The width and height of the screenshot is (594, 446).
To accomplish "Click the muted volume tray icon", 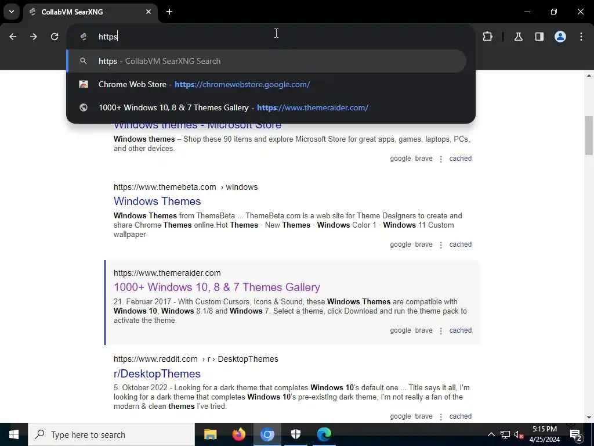I will (519, 434).
